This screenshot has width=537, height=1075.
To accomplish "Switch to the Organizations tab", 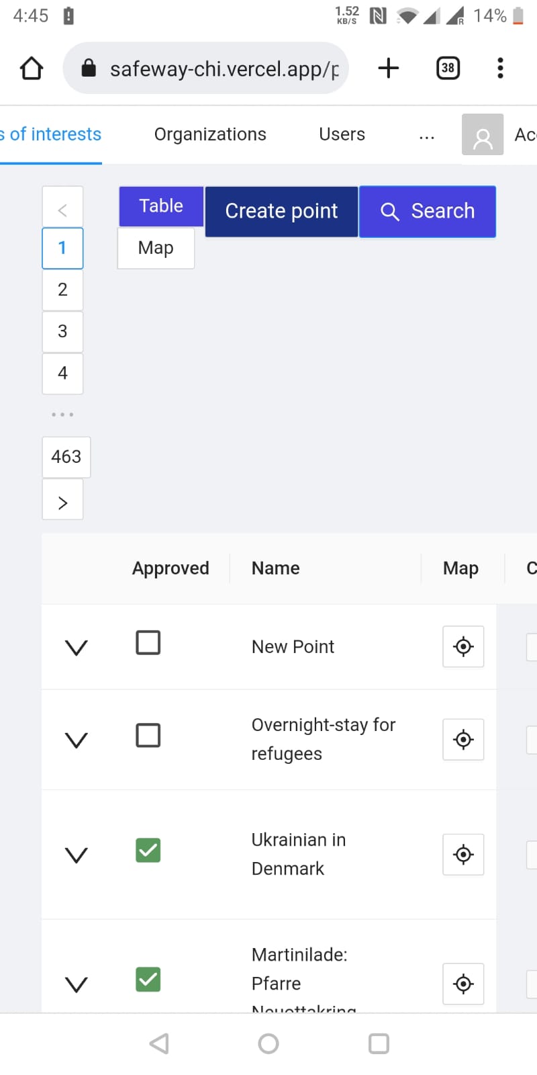I will click(x=210, y=134).
